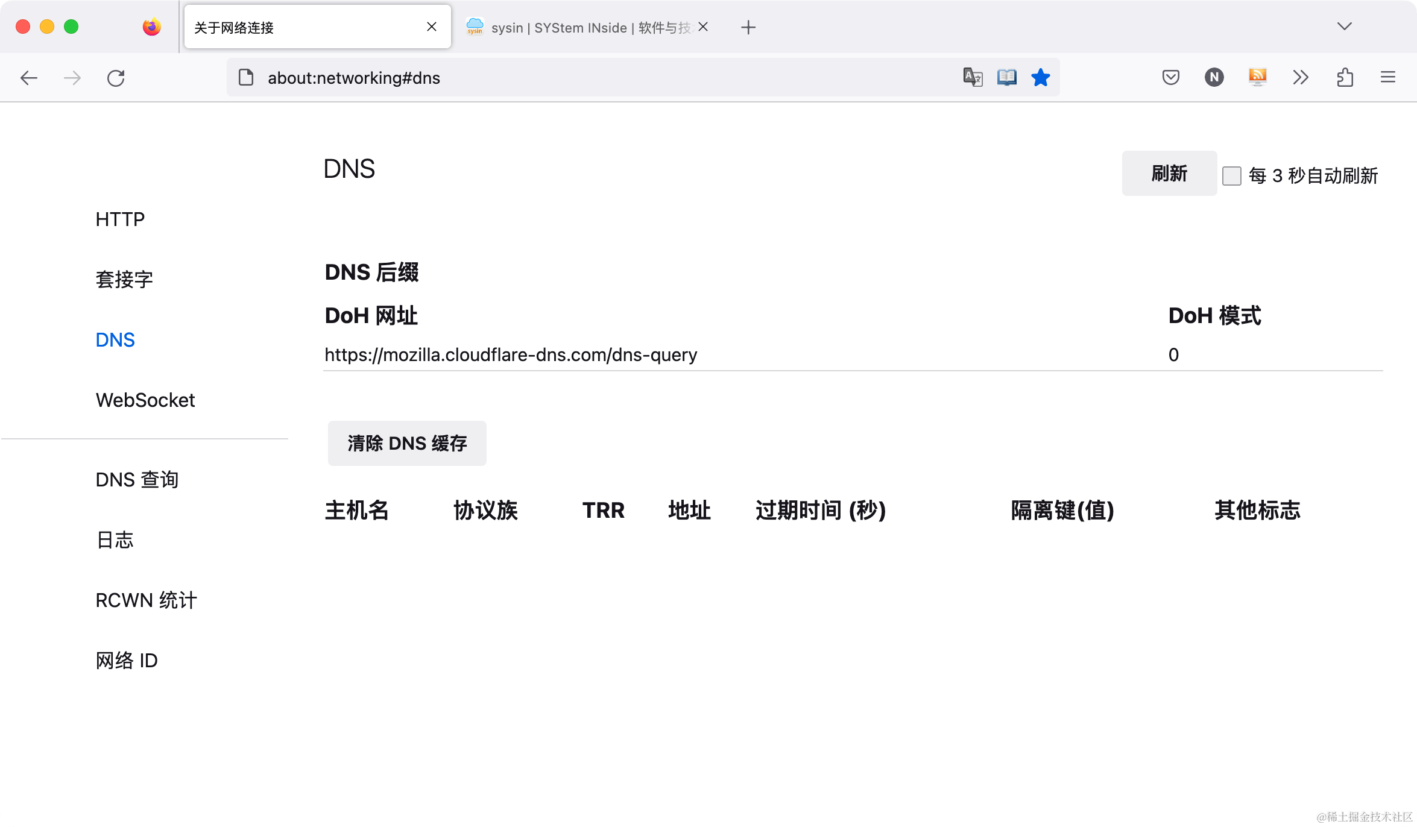The image size is (1417, 827).
Task: Click the blue bookmark star
Action: pos(1041,77)
